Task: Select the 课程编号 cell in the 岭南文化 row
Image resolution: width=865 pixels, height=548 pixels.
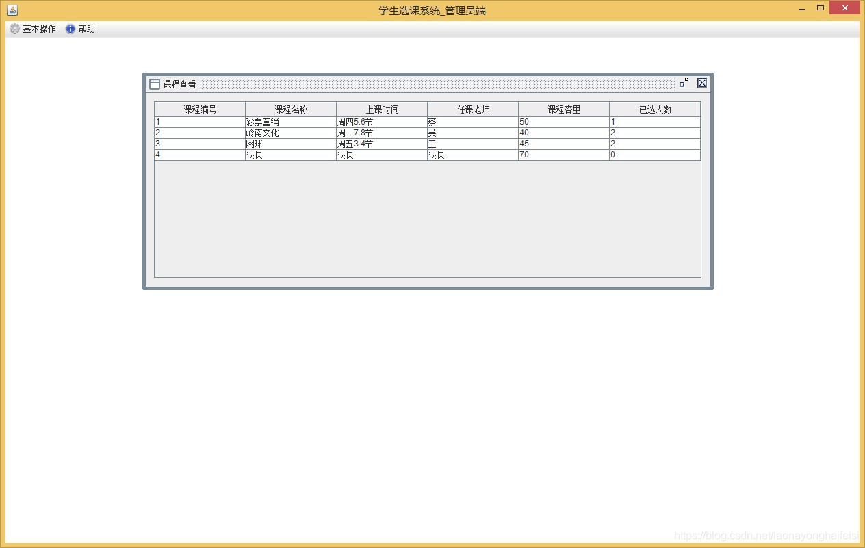Action: tap(200, 133)
